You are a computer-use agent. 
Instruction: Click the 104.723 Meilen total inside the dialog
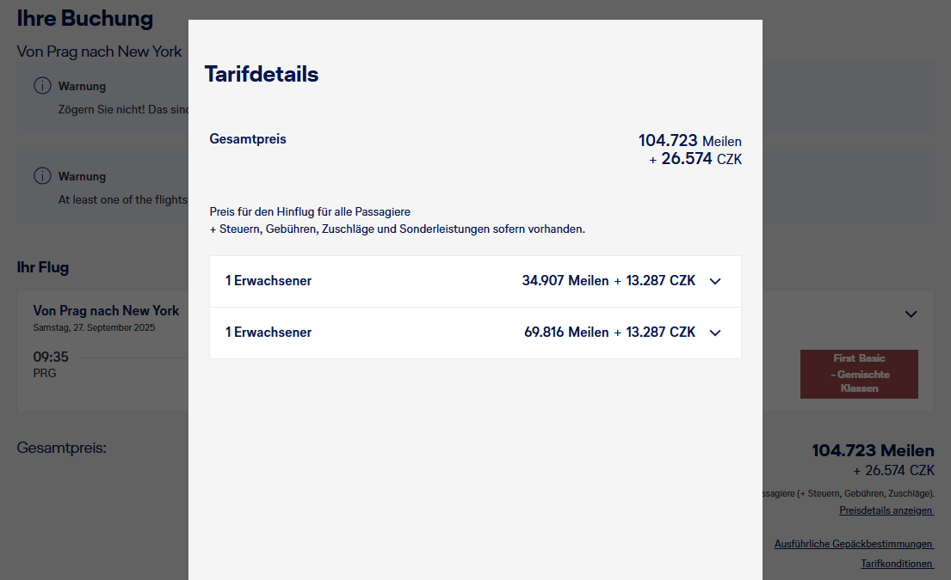point(689,141)
